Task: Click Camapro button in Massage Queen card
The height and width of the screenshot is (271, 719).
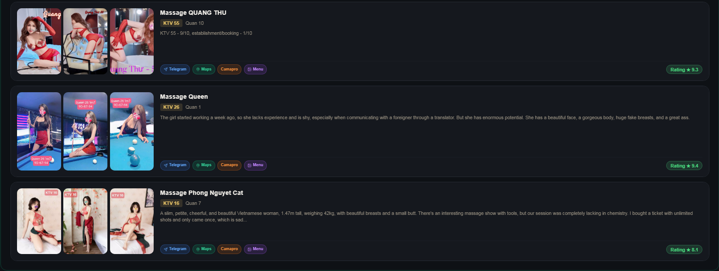Action: (229, 165)
